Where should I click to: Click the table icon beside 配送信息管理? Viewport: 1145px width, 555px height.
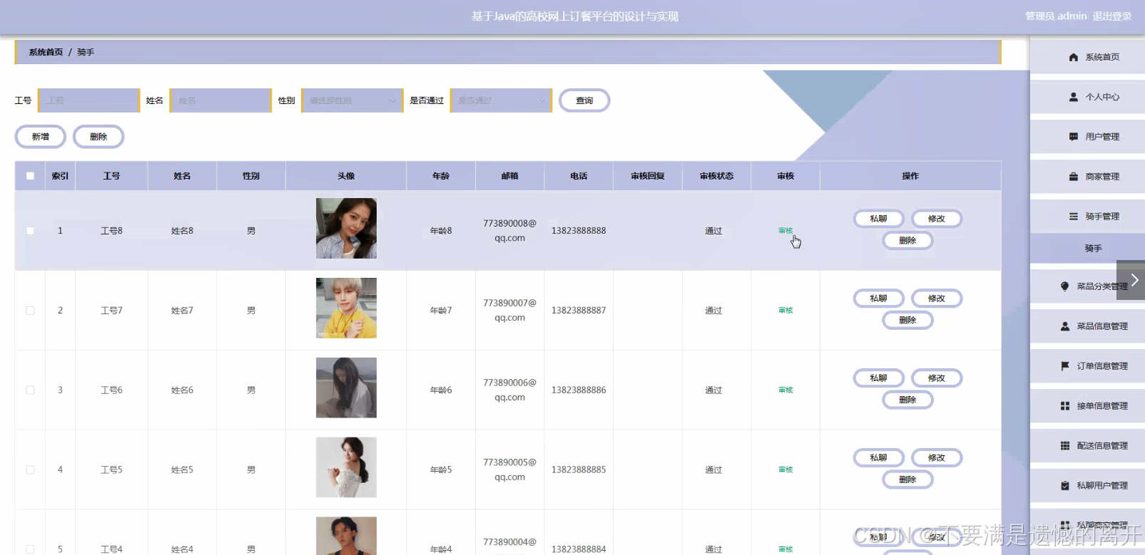point(1064,446)
